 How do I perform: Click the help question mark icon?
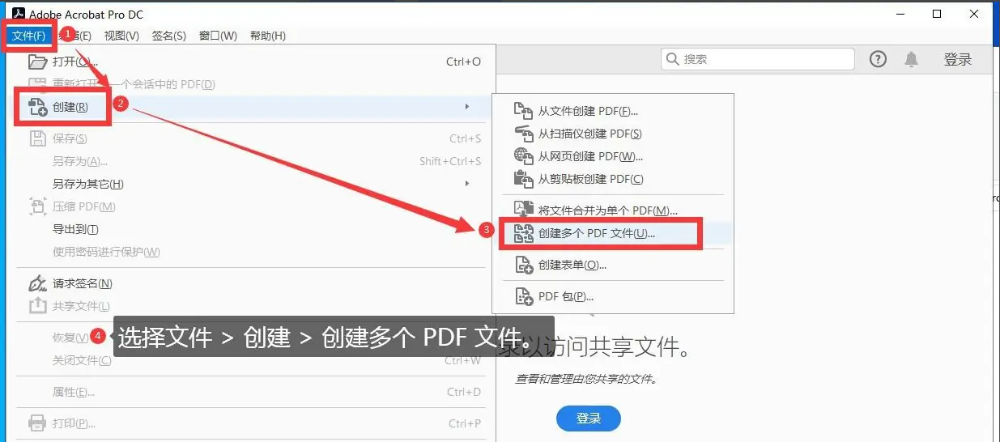pos(878,59)
